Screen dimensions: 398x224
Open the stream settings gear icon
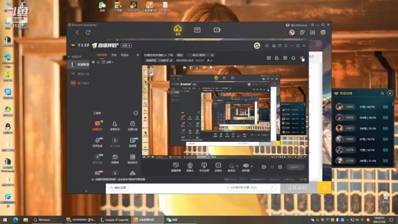tap(280, 167)
